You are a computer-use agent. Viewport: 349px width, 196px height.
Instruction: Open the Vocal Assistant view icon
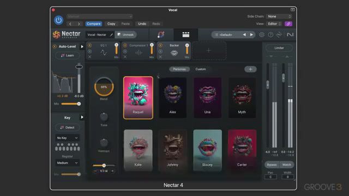(x=161, y=34)
